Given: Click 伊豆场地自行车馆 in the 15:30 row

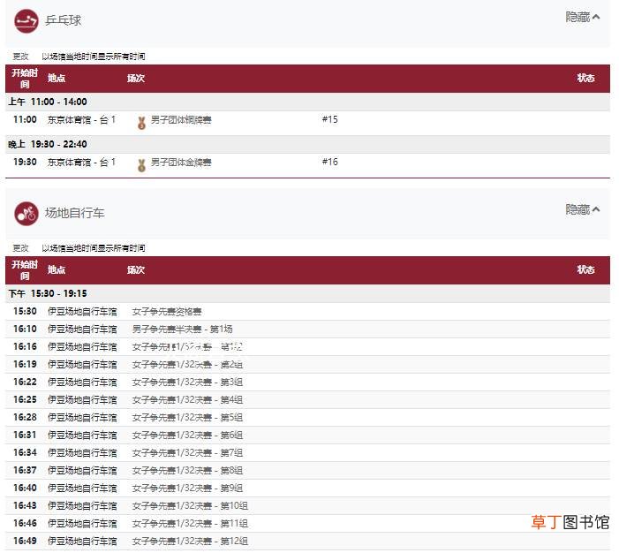Looking at the screenshot, I should point(82,311).
